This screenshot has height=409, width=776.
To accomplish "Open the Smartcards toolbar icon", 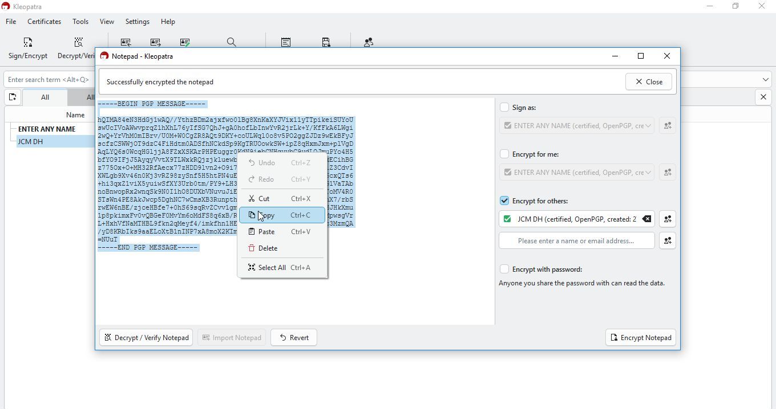I will (326, 42).
